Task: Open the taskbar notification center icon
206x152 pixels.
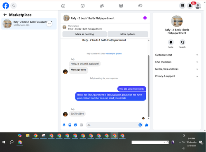Action: (201, 143)
